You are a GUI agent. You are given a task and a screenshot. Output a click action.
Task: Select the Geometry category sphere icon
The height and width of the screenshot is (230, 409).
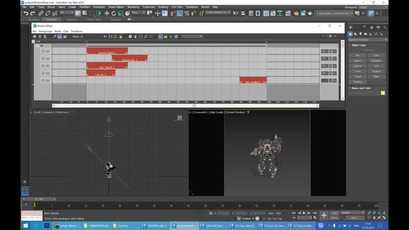(x=350, y=34)
